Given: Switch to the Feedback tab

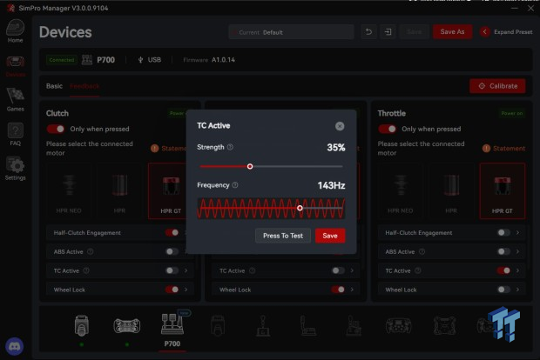Looking at the screenshot, I should tap(84, 86).
